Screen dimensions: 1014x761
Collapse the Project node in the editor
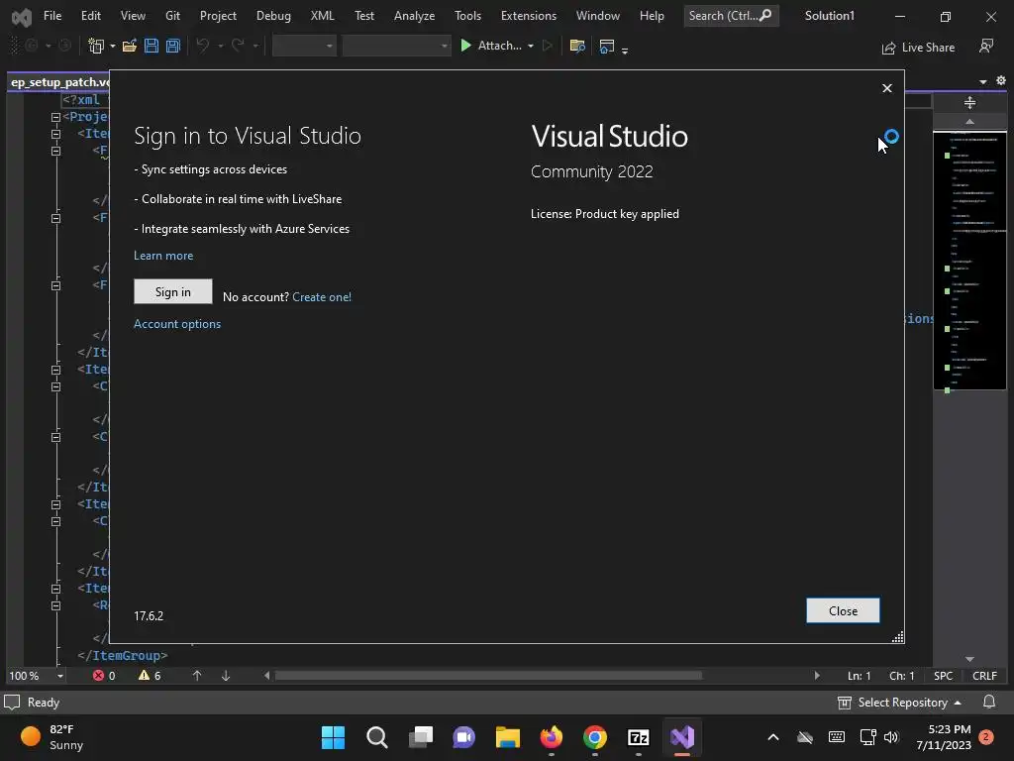(55, 117)
